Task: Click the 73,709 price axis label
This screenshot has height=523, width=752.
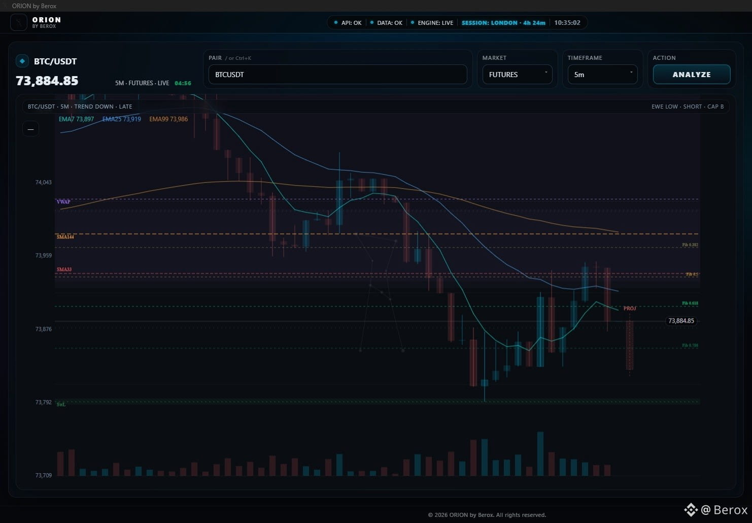Action: coord(44,475)
